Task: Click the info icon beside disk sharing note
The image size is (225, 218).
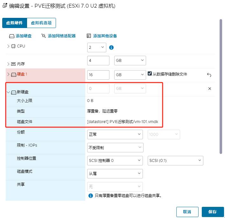Action: point(90,196)
